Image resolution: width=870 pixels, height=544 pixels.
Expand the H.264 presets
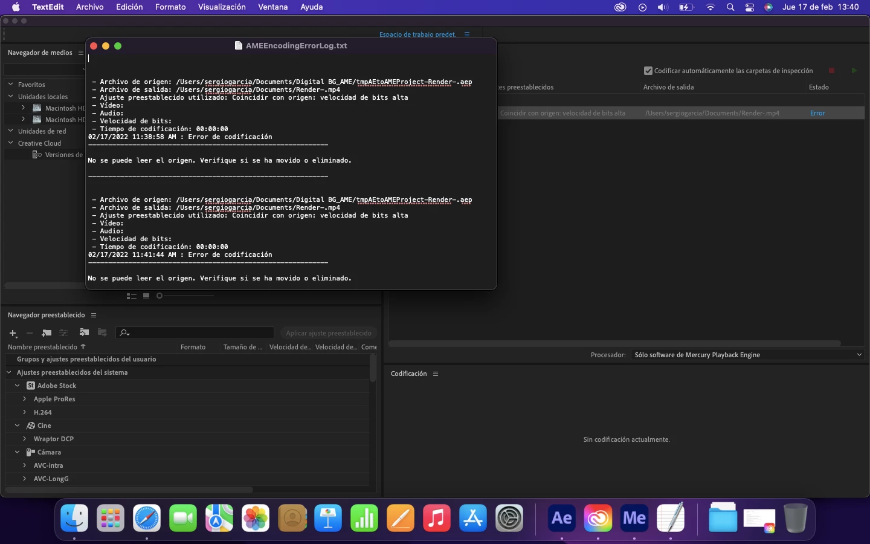click(x=25, y=412)
